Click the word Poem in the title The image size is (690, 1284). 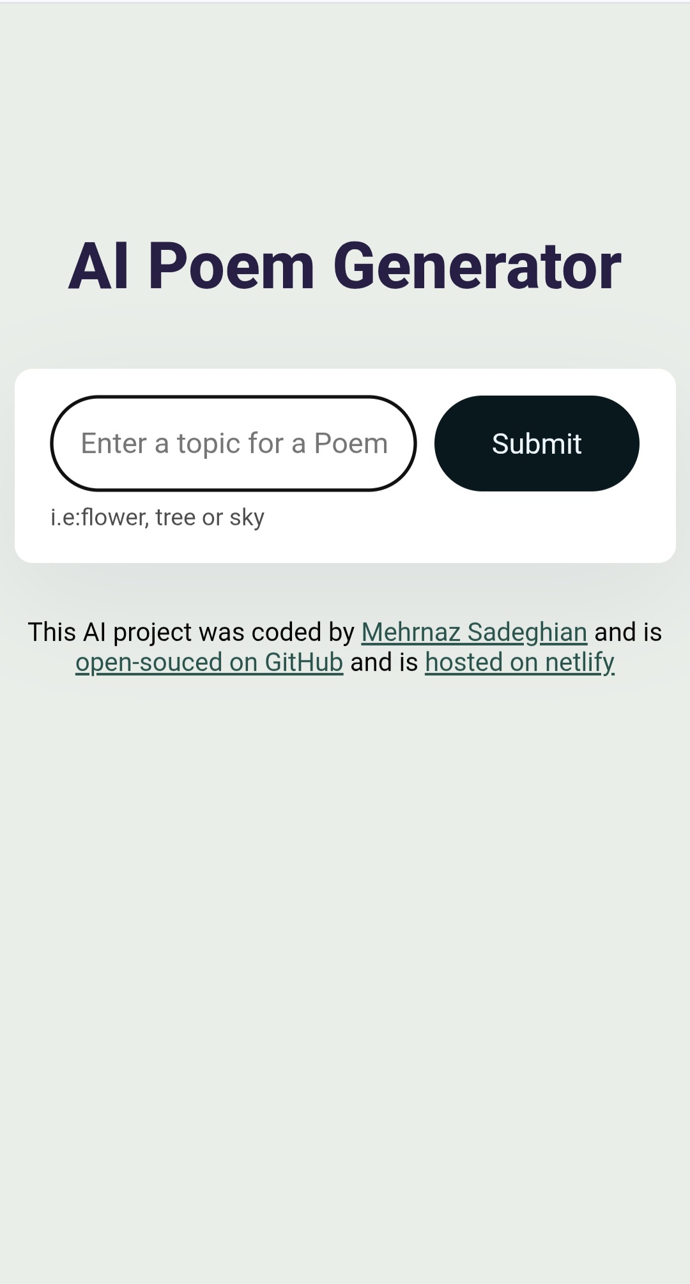tap(231, 266)
